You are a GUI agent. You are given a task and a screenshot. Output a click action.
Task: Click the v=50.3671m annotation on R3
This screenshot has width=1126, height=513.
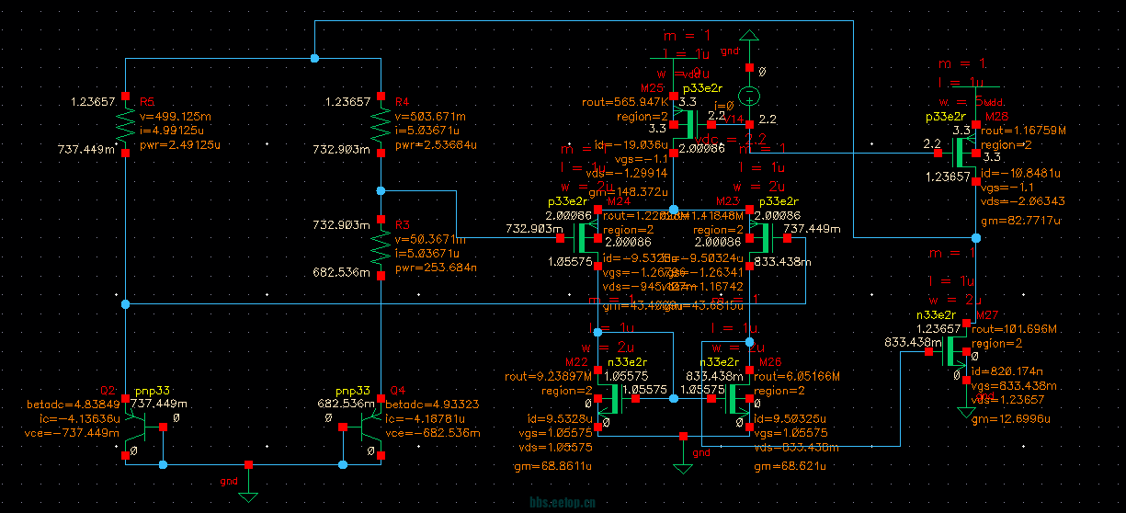[430, 239]
